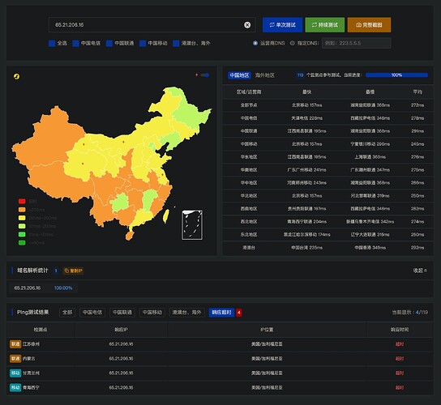Toggle the 中国电信 checkbox under the input
441x405 pixels.
[75, 43]
